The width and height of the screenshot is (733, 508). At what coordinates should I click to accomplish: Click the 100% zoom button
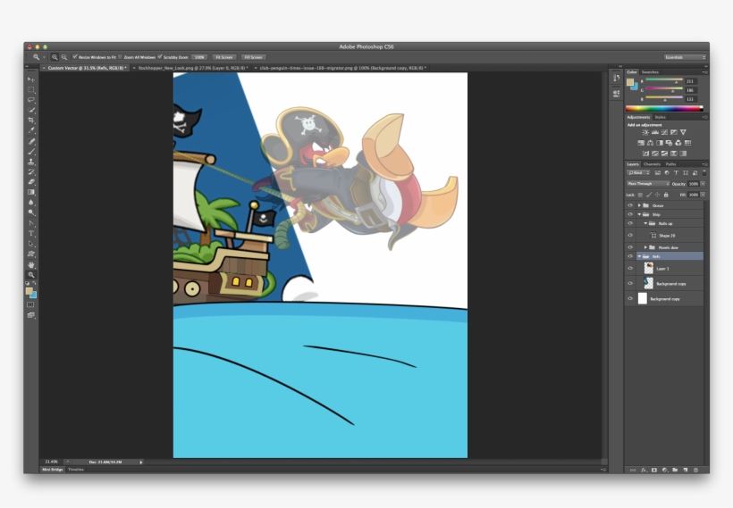point(199,57)
